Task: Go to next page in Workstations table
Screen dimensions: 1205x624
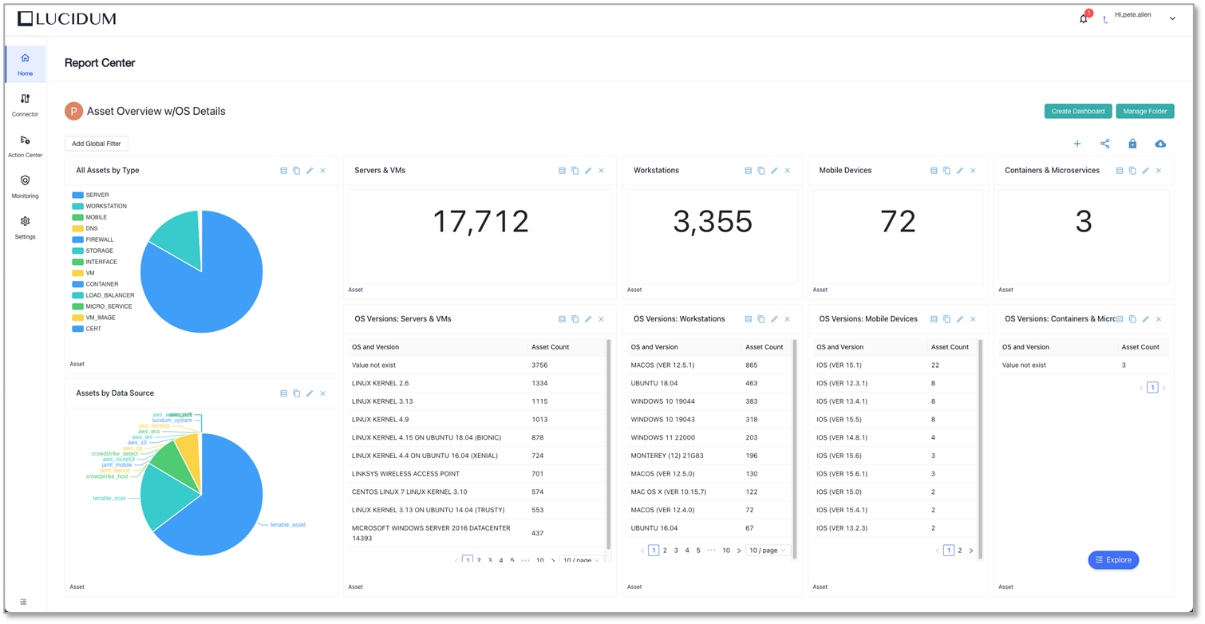Action: 739,551
